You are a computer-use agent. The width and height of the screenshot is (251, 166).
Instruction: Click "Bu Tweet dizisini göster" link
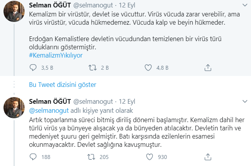tap(63, 85)
